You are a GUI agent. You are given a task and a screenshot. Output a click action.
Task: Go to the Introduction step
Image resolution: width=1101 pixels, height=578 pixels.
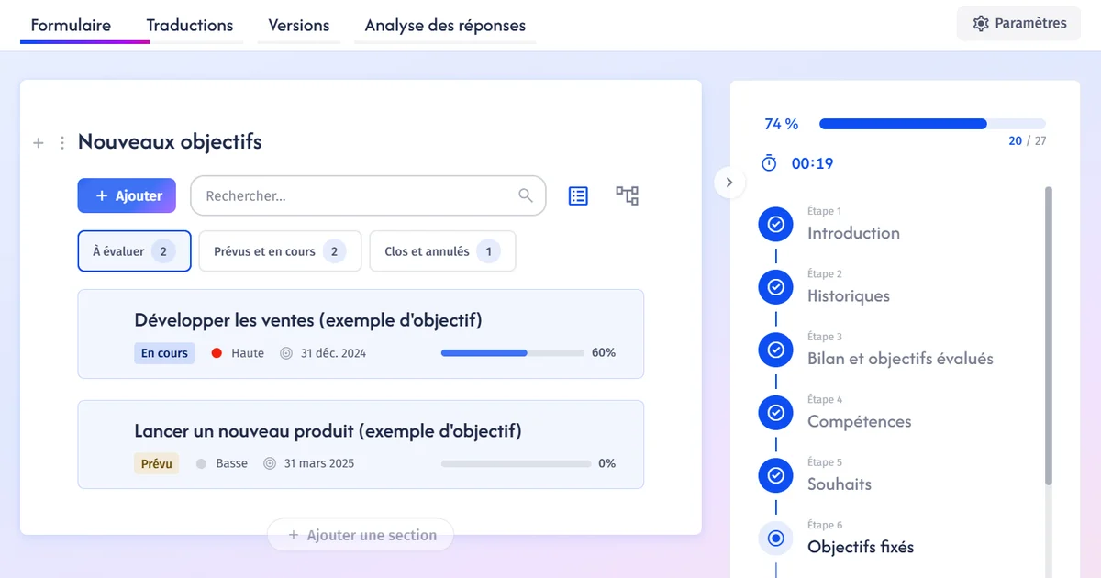click(853, 233)
